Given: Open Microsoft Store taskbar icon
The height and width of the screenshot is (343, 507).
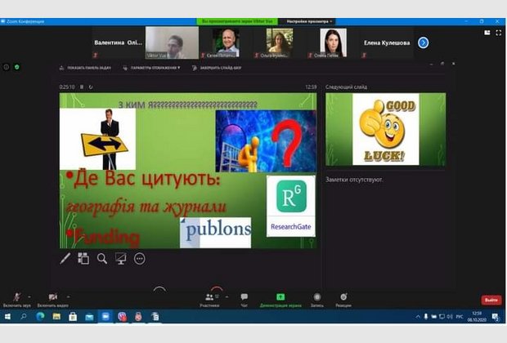Looking at the screenshot, I should pos(73,317).
